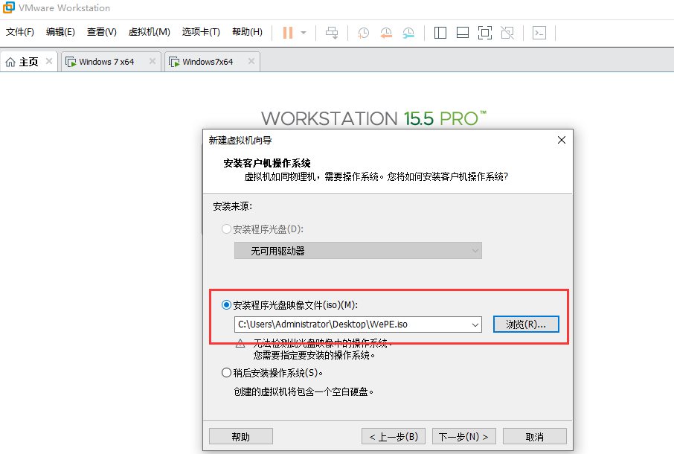Select 安装程序光盘 radio option
This screenshot has width=674, height=454.
tap(226, 229)
